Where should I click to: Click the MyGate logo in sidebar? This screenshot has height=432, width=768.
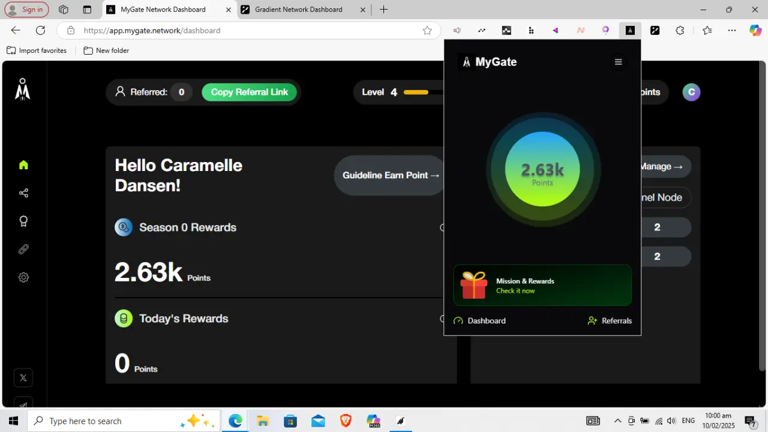pyautogui.click(x=23, y=89)
